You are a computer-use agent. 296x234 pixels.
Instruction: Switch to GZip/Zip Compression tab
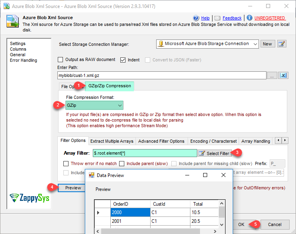tap(110, 86)
